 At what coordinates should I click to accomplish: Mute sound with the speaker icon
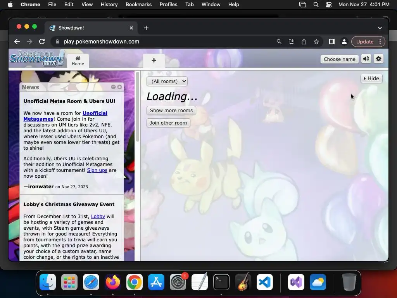tap(366, 59)
